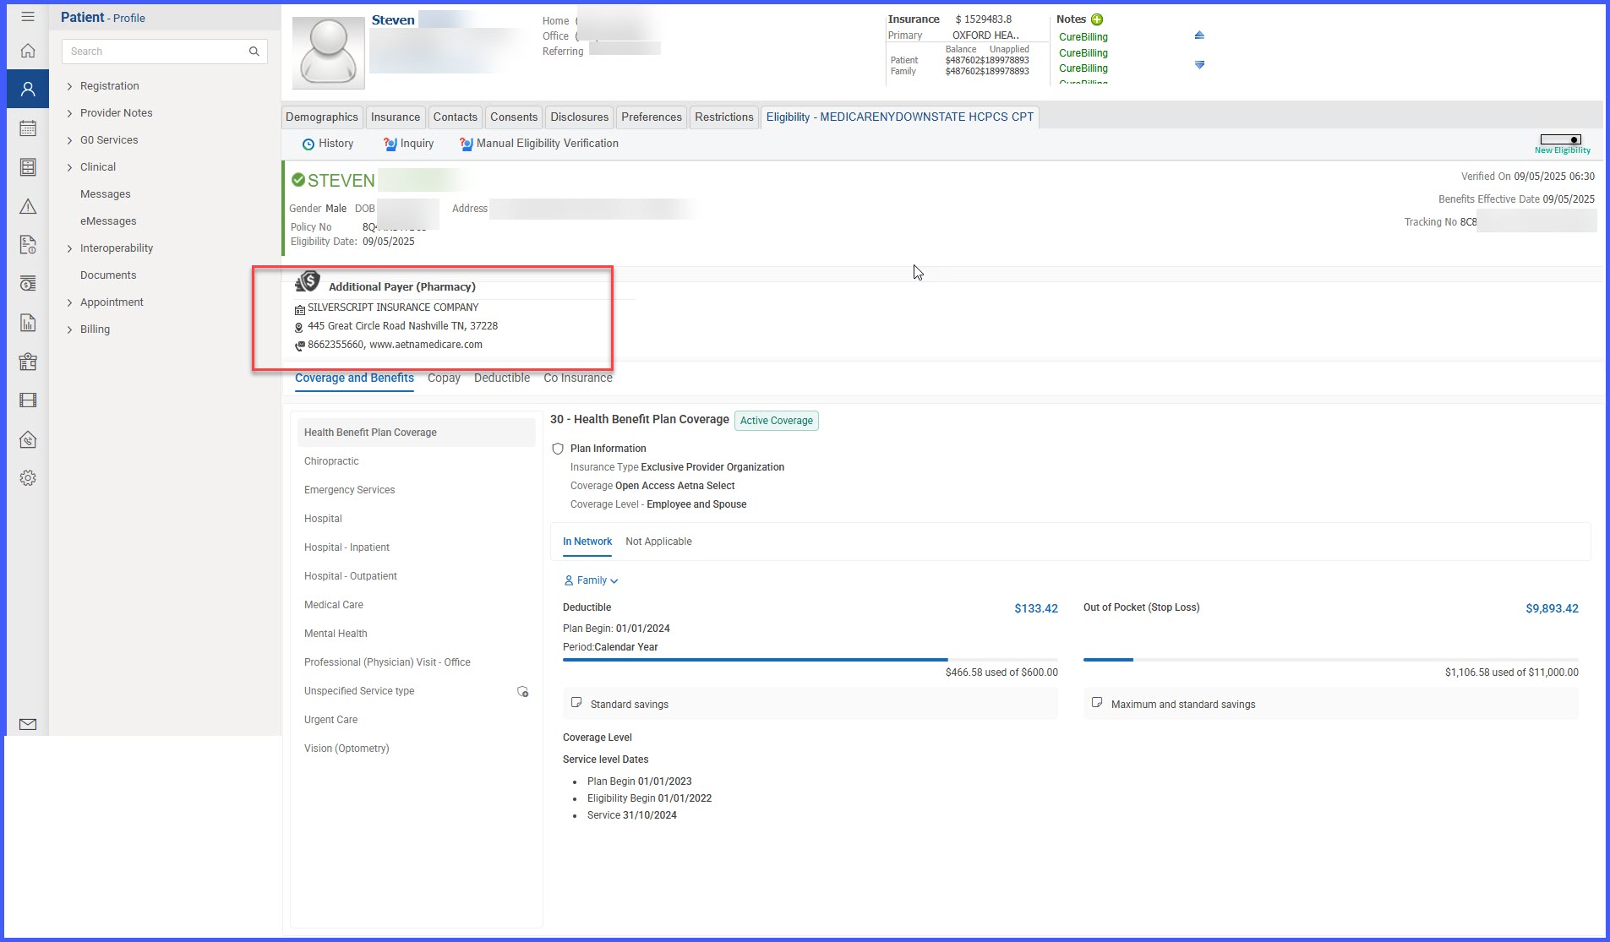Viewport: 1610px width, 942px height.
Task: Open the reports chart sidebar icon
Action: pos(28,323)
